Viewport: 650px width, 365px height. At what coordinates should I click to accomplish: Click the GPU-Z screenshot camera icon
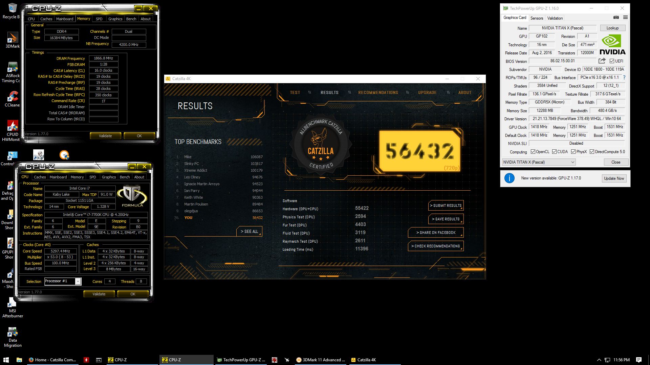616,17
